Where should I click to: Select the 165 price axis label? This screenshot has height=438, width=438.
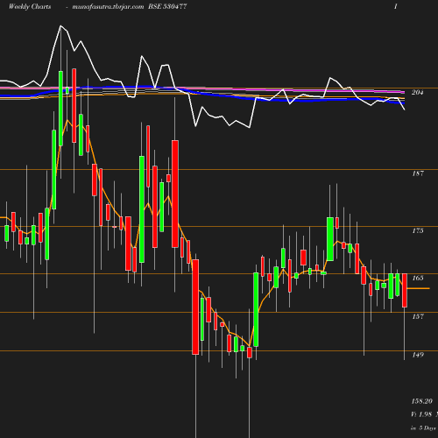coord(418,278)
